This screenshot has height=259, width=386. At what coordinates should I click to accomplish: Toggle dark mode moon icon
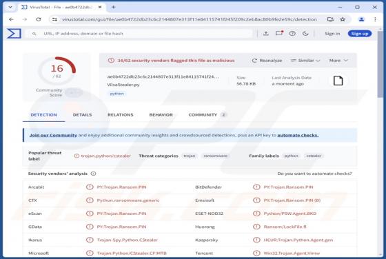point(305,34)
